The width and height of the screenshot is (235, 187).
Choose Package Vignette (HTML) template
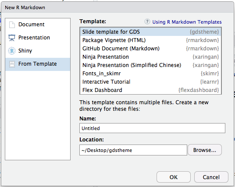pyautogui.click(x=150, y=40)
